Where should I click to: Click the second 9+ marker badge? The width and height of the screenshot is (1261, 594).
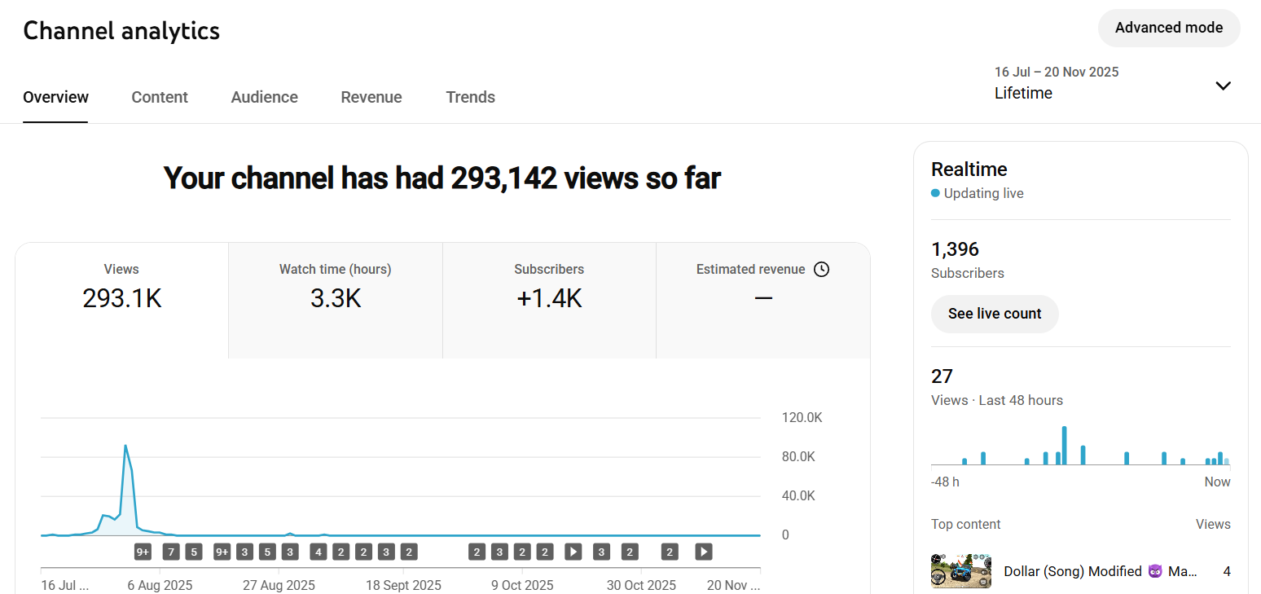point(222,552)
